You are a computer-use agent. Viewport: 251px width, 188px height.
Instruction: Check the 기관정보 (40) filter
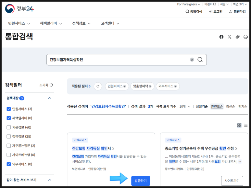9,127
